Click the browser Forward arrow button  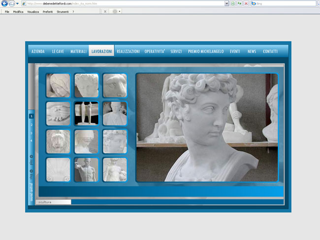12,3
